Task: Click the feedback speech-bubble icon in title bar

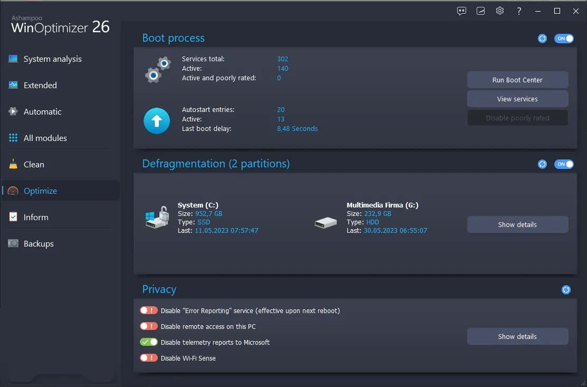Action: [x=461, y=11]
